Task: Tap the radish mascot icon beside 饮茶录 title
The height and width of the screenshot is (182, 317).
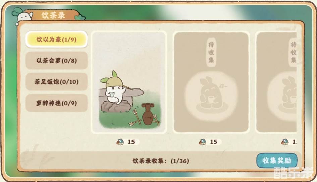Action: (23, 15)
